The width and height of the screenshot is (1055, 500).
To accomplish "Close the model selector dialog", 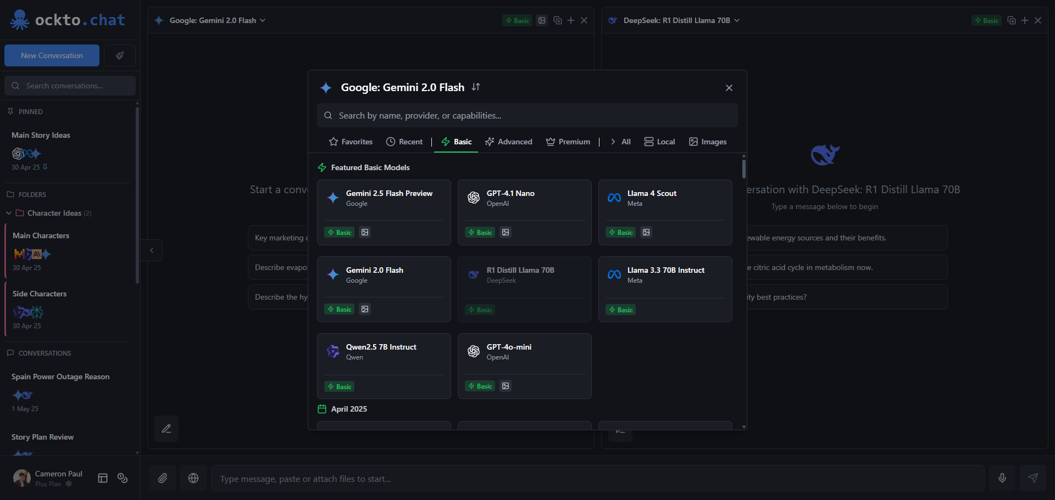I will pos(729,88).
